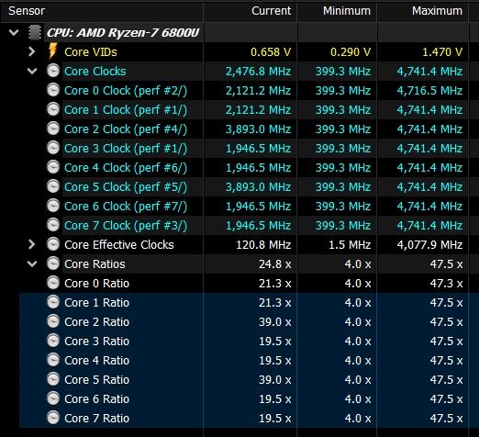This screenshot has width=479, height=437.
Task: Click clock icon next to Core 0 Clock
Action: 53,90
